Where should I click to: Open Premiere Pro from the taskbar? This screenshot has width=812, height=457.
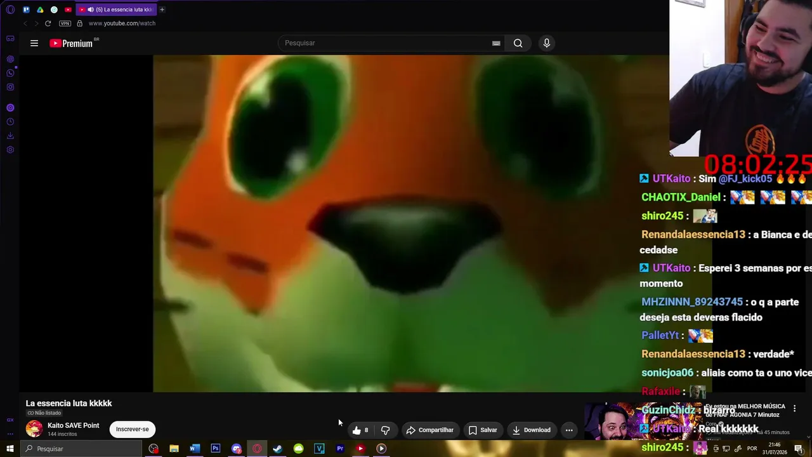click(x=340, y=449)
